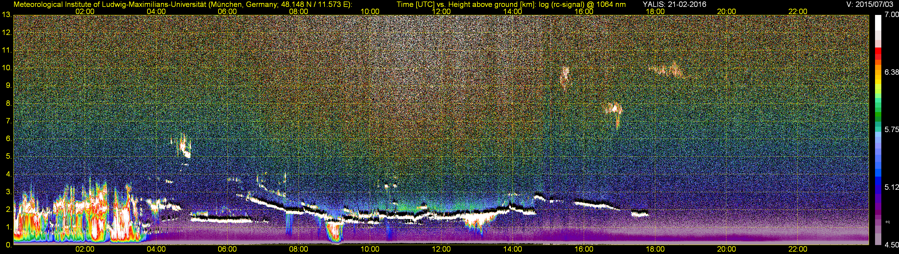Click the 04:00 label on the bottom time axis
Viewport: 899px width, 254px height.
click(x=156, y=250)
